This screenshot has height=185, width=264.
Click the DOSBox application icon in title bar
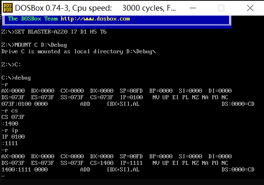click(x=8, y=8)
